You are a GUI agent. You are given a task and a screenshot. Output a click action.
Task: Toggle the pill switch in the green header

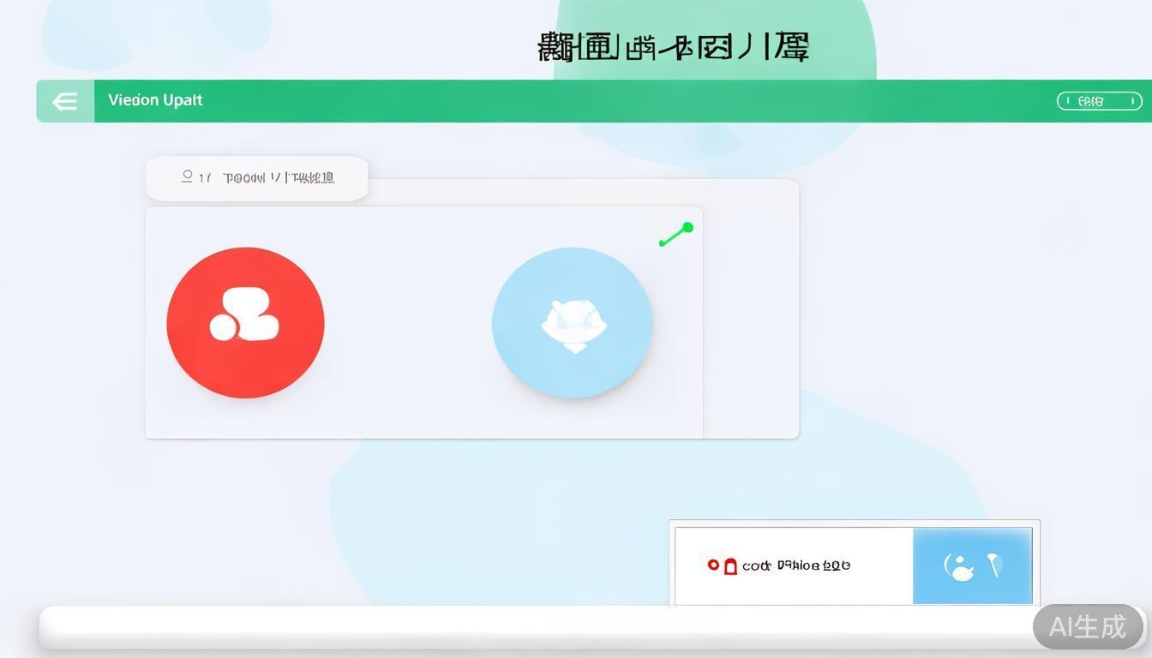click(1100, 100)
